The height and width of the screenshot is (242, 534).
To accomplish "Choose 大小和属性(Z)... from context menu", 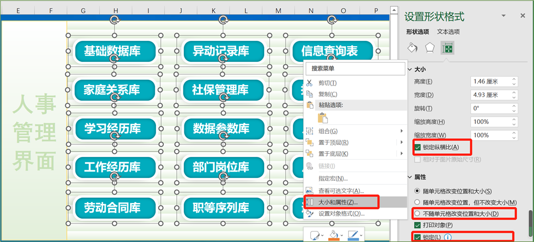I will point(338,202).
